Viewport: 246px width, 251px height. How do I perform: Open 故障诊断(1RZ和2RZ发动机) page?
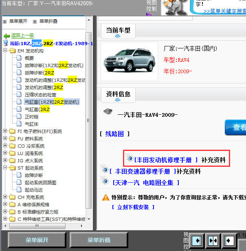pyautogui.click(x=54, y=65)
